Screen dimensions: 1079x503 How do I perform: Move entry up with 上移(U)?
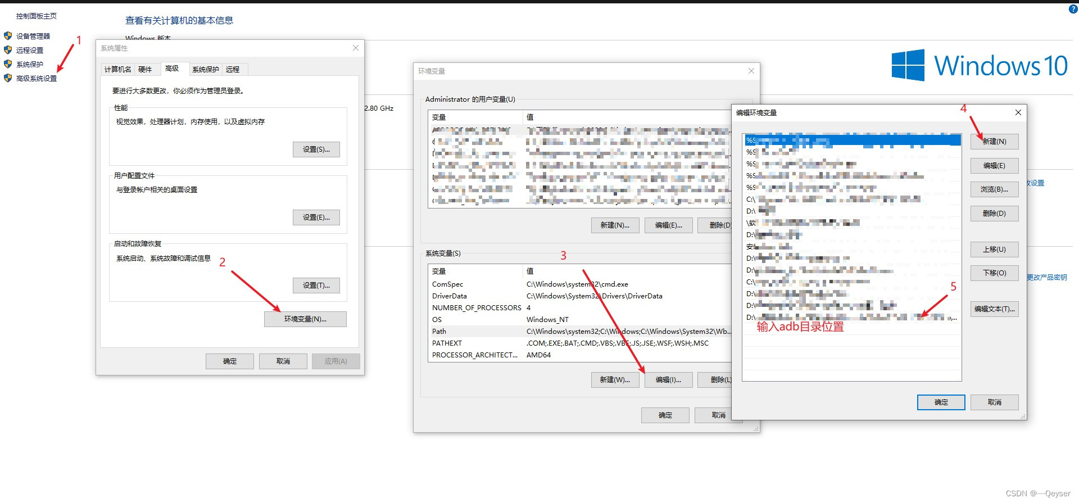tap(994, 250)
